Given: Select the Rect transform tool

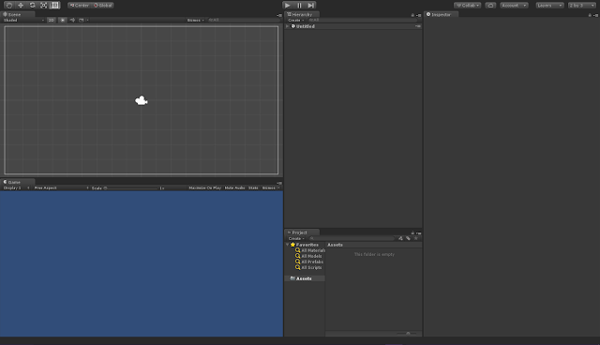Looking at the screenshot, I should click(x=55, y=6).
